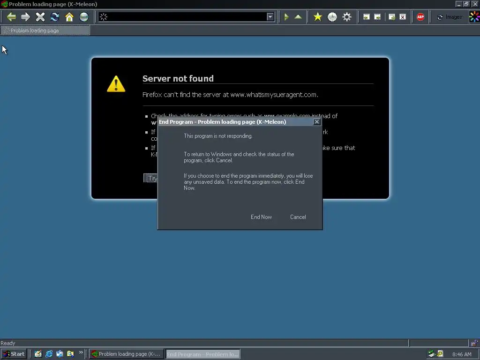Click the new tab icon with plus
Screen dimensions: 480x360
point(392,17)
